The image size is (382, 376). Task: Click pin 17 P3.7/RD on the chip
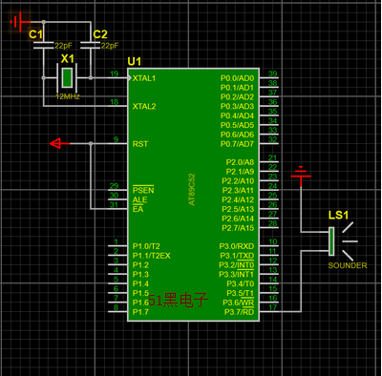(x=269, y=311)
